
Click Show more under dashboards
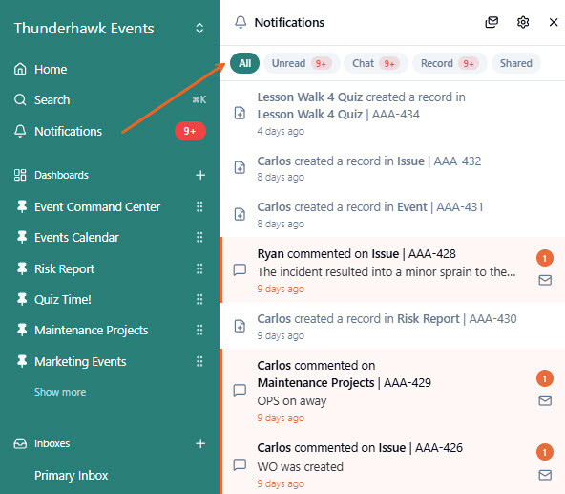(x=60, y=392)
